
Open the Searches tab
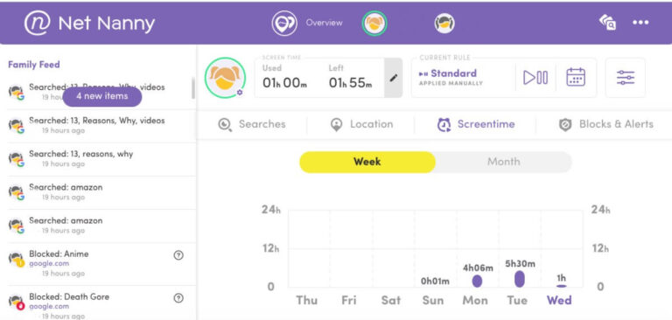tap(252, 124)
